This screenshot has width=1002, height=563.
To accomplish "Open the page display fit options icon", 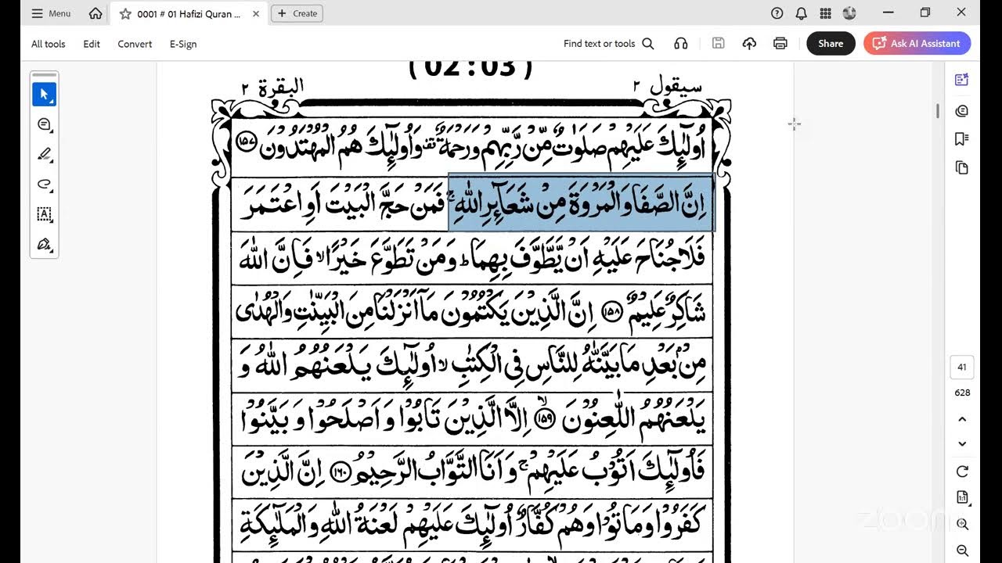I will pyautogui.click(x=962, y=497).
